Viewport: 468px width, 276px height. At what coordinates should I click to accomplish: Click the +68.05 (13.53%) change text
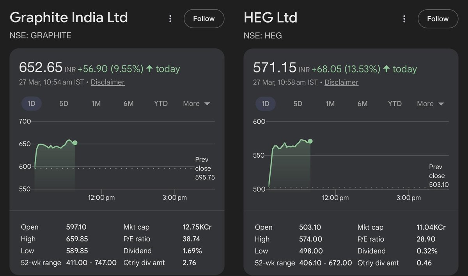pos(346,69)
